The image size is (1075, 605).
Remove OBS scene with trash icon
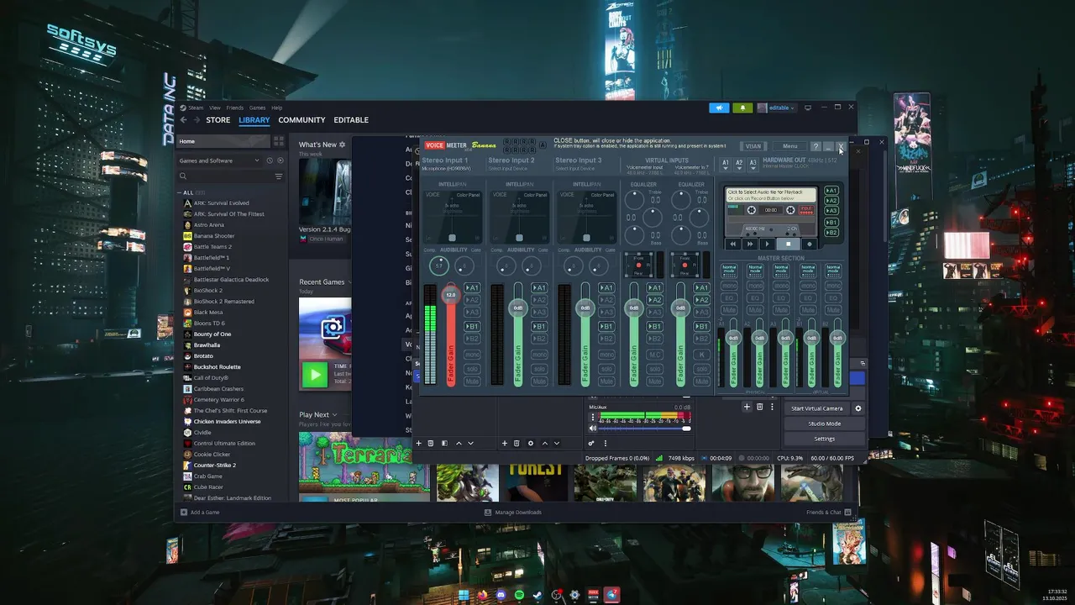click(431, 443)
